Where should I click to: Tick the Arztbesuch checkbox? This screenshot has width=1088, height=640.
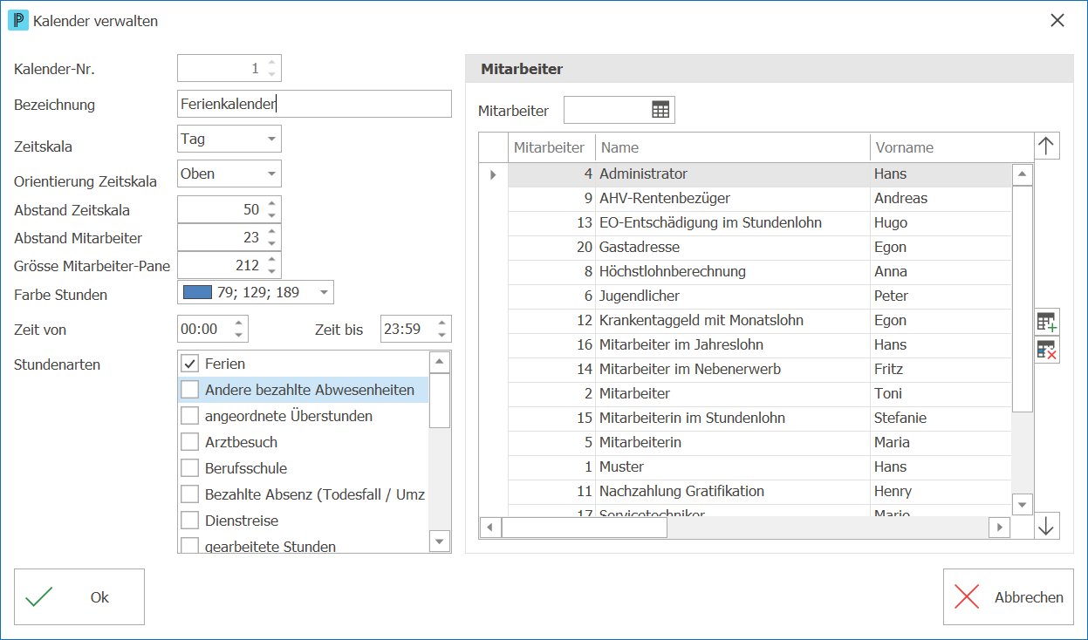click(189, 442)
